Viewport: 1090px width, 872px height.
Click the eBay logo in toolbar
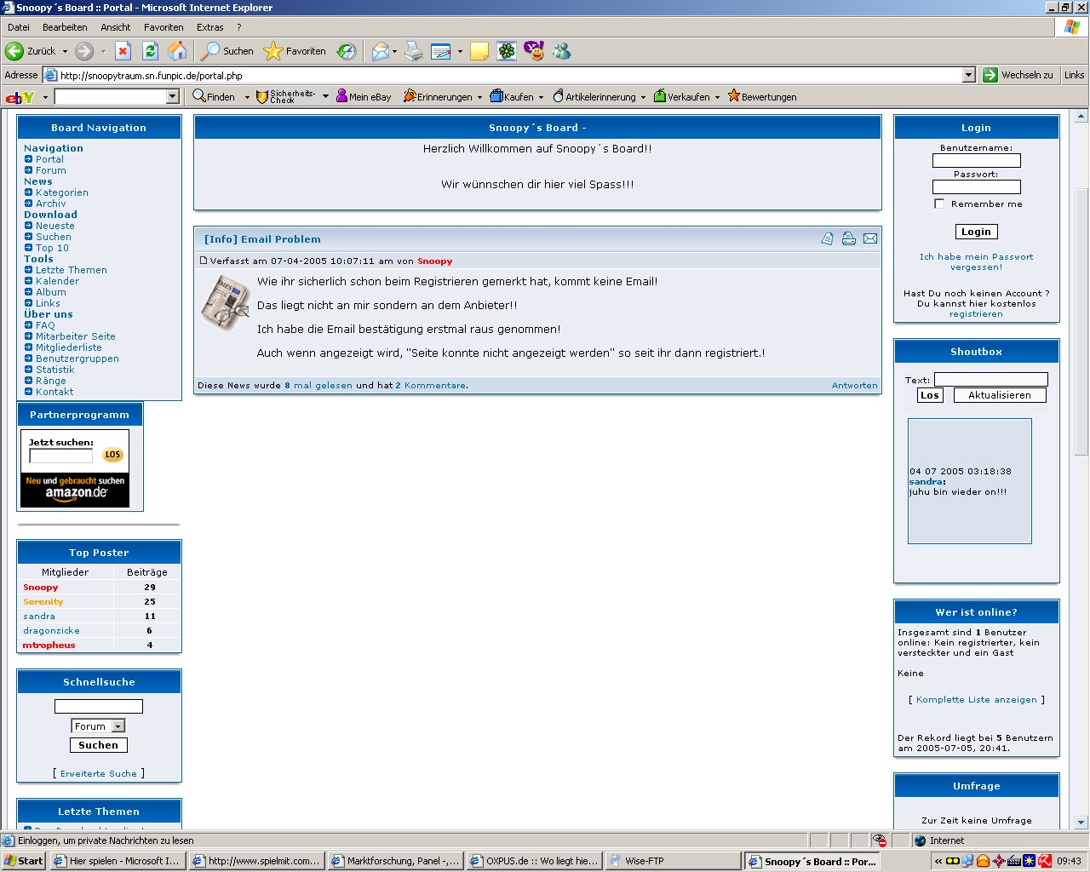point(19,97)
